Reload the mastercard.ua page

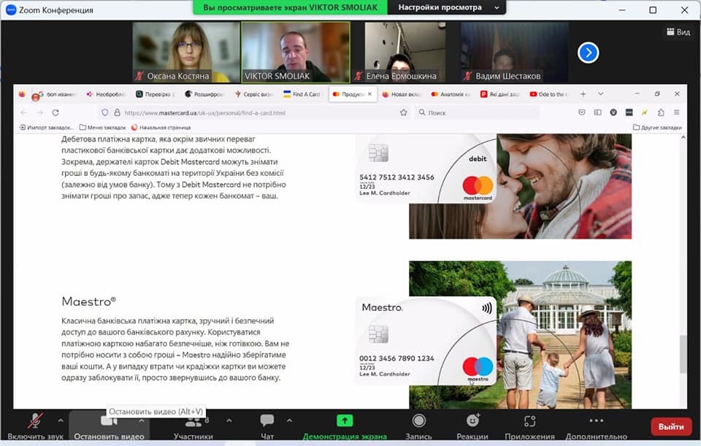[55, 112]
